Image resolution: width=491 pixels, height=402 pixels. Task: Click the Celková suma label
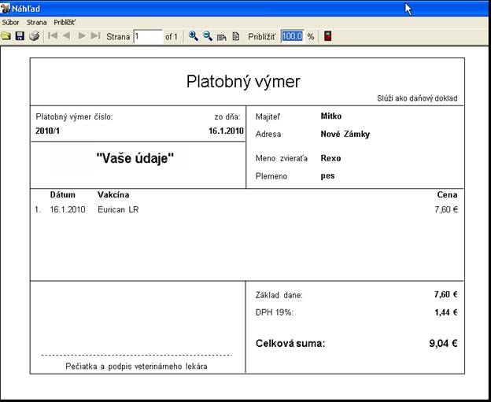290,344
